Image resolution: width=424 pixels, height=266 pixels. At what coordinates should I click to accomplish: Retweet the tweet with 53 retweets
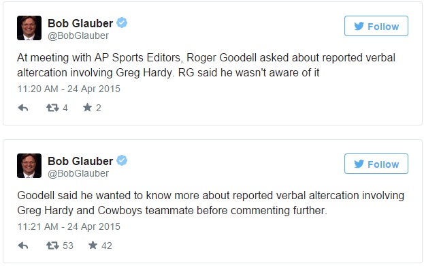tap(52, 246)
